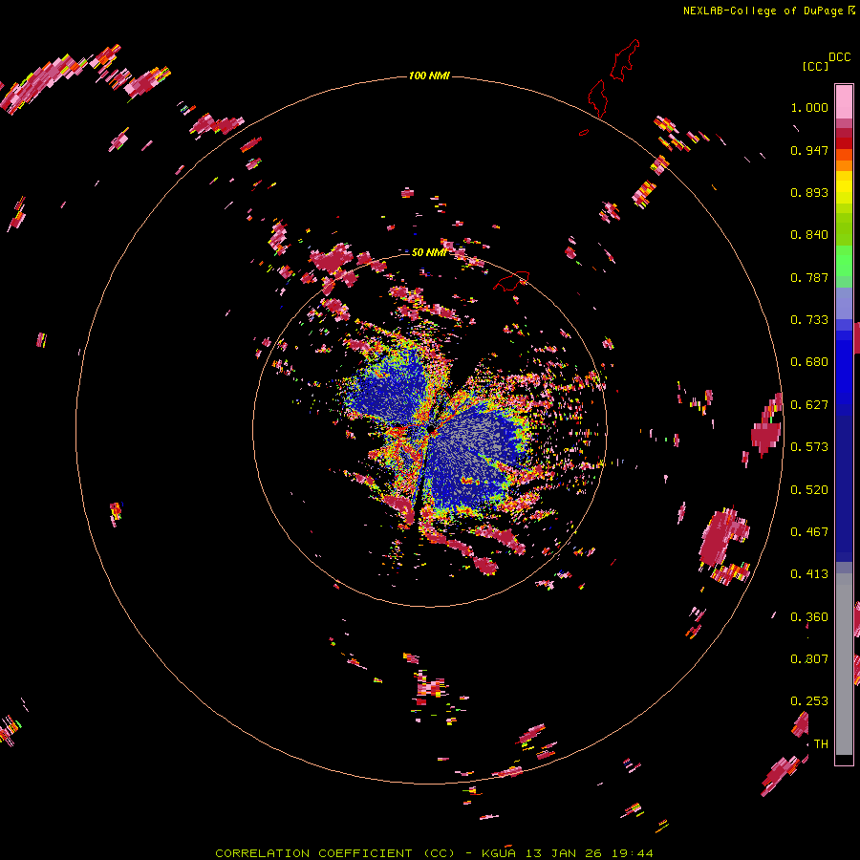Select the DCC product label
Image resolution: width=860 pixels, height=860 pixels.
(x=839, y=57)
